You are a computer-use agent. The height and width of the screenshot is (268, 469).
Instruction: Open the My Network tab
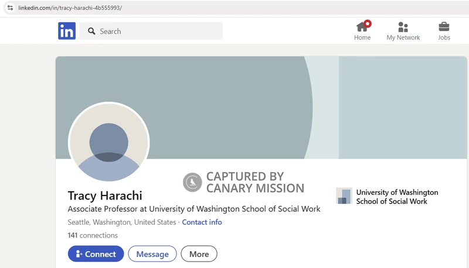[x=403, y=31]
